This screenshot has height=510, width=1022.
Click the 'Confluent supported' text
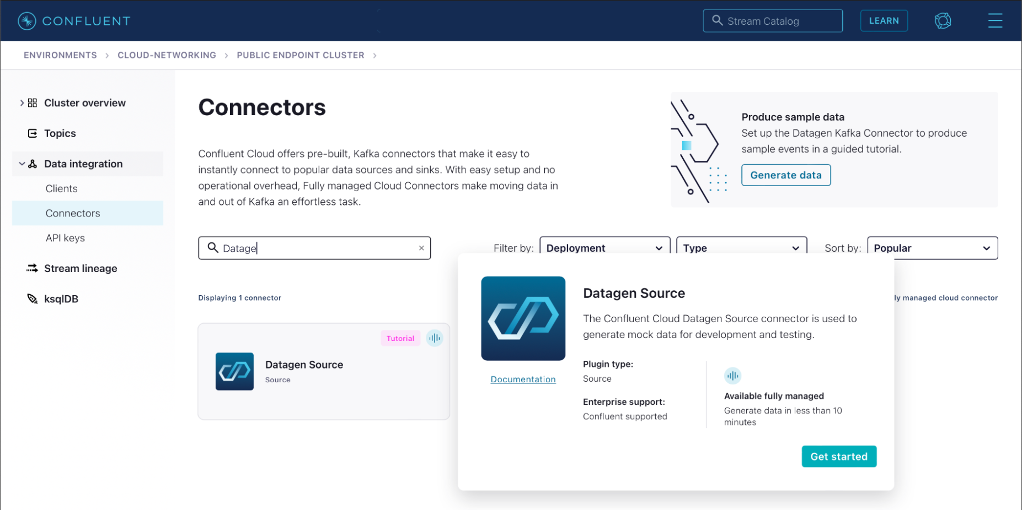625,416
